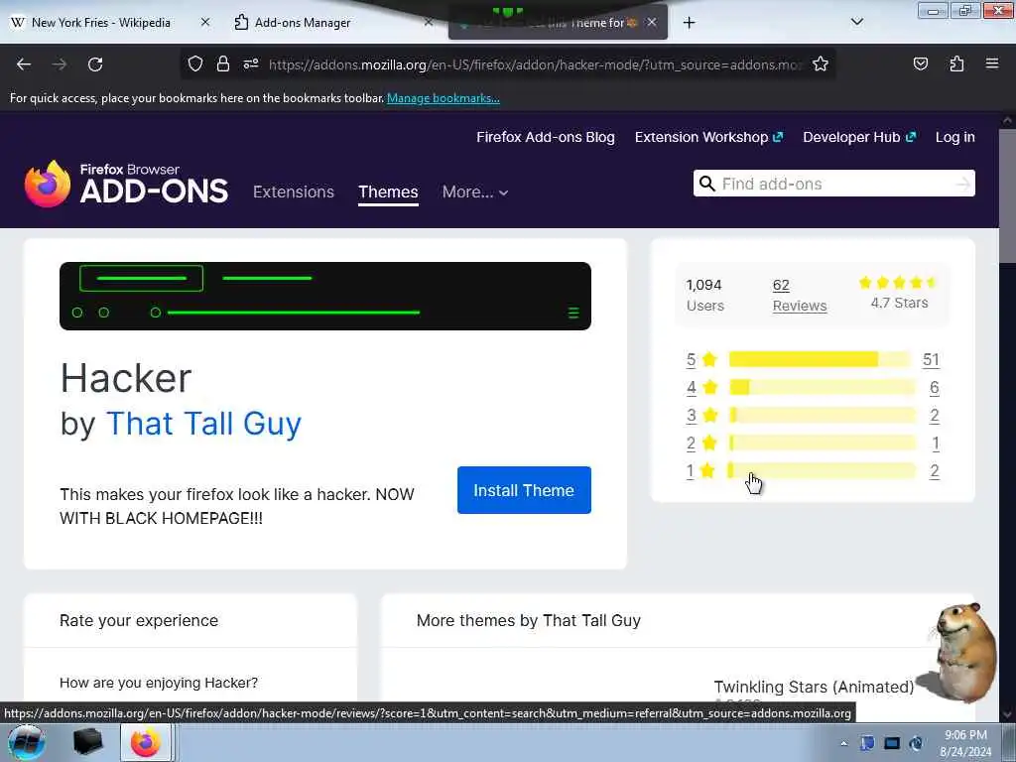Open the Firefox application hamburger menu
The height and width of the screenshot is (762, 1016).
[x=992, y=63]
